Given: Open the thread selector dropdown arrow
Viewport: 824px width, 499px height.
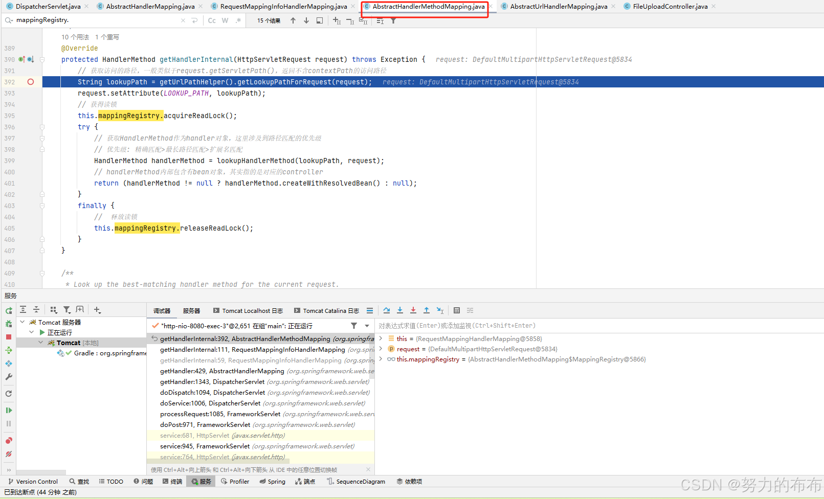Looking at the screenshot, I should (367, 326).
